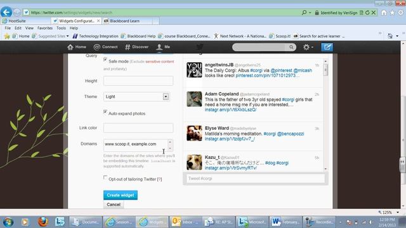
Task: Click angeltwinsJB profile avatar
Action: tap(194, 70)
